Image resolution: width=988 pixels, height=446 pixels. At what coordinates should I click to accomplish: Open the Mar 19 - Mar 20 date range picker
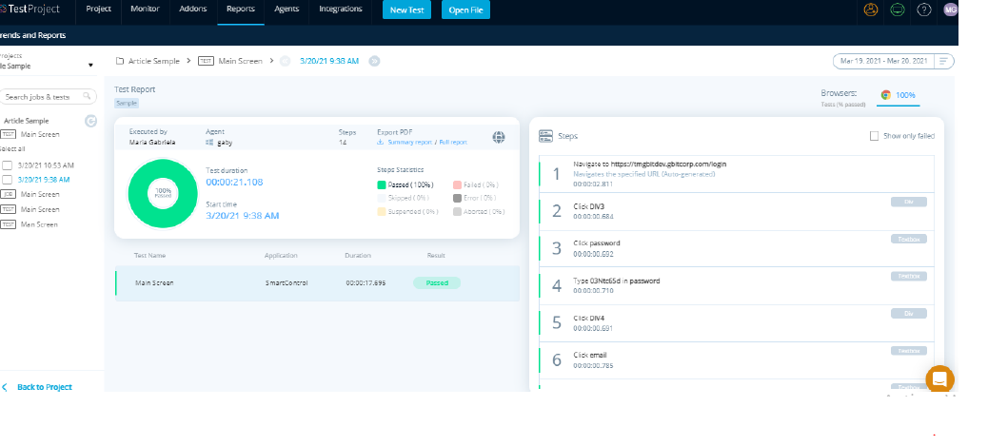pos(894,61)
